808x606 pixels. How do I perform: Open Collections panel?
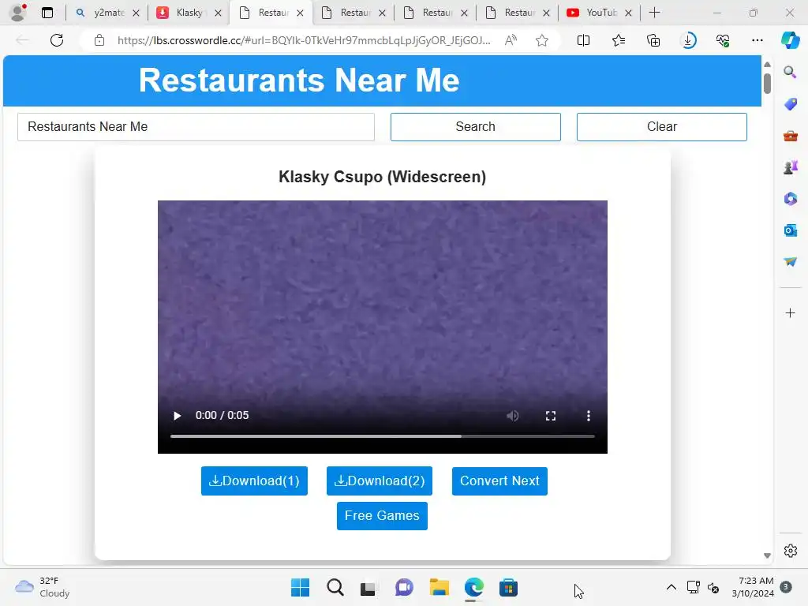tap(653, 40)
